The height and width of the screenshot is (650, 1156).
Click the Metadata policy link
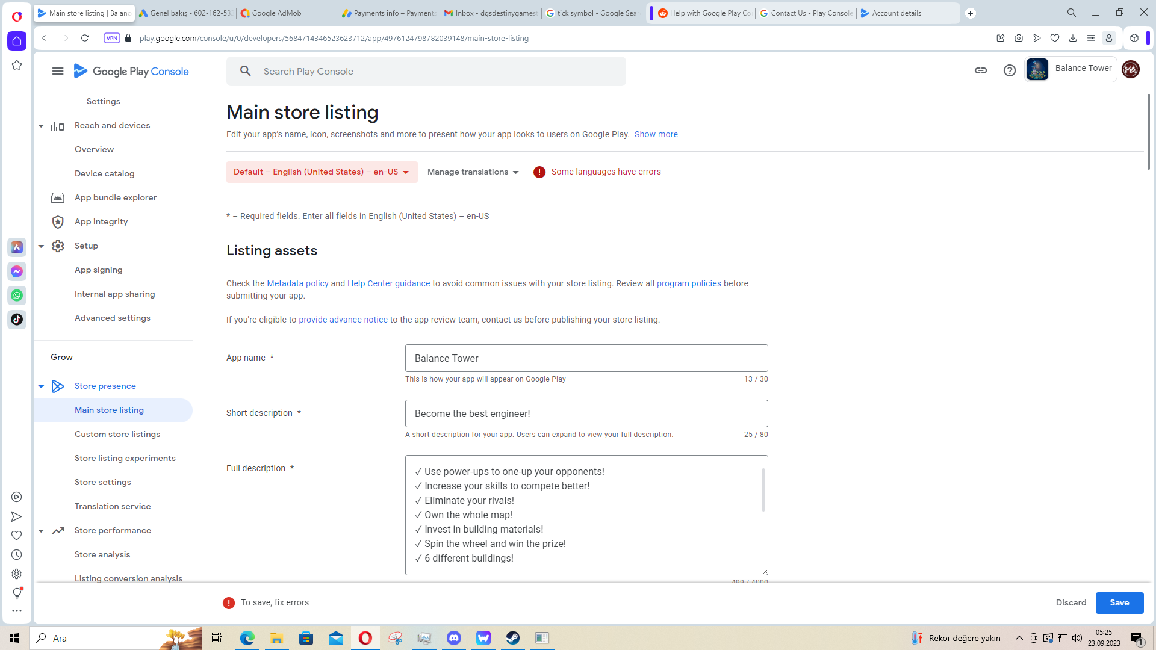point(297,283)
